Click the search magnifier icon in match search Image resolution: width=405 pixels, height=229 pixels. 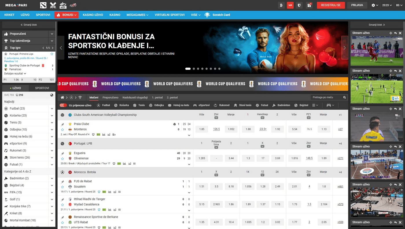click(x=344, y=97)
